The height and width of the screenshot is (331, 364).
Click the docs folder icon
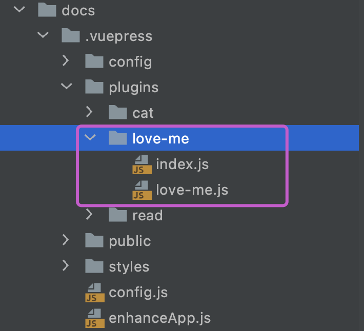coord(47,10)
